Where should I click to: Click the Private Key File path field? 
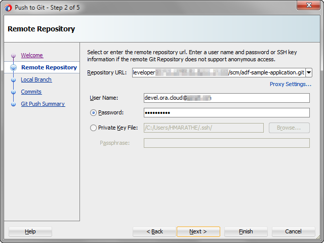204,128
